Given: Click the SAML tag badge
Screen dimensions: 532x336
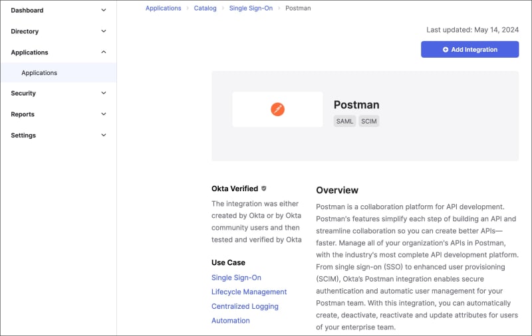Looking at the screenshot, I should (344, 122).
